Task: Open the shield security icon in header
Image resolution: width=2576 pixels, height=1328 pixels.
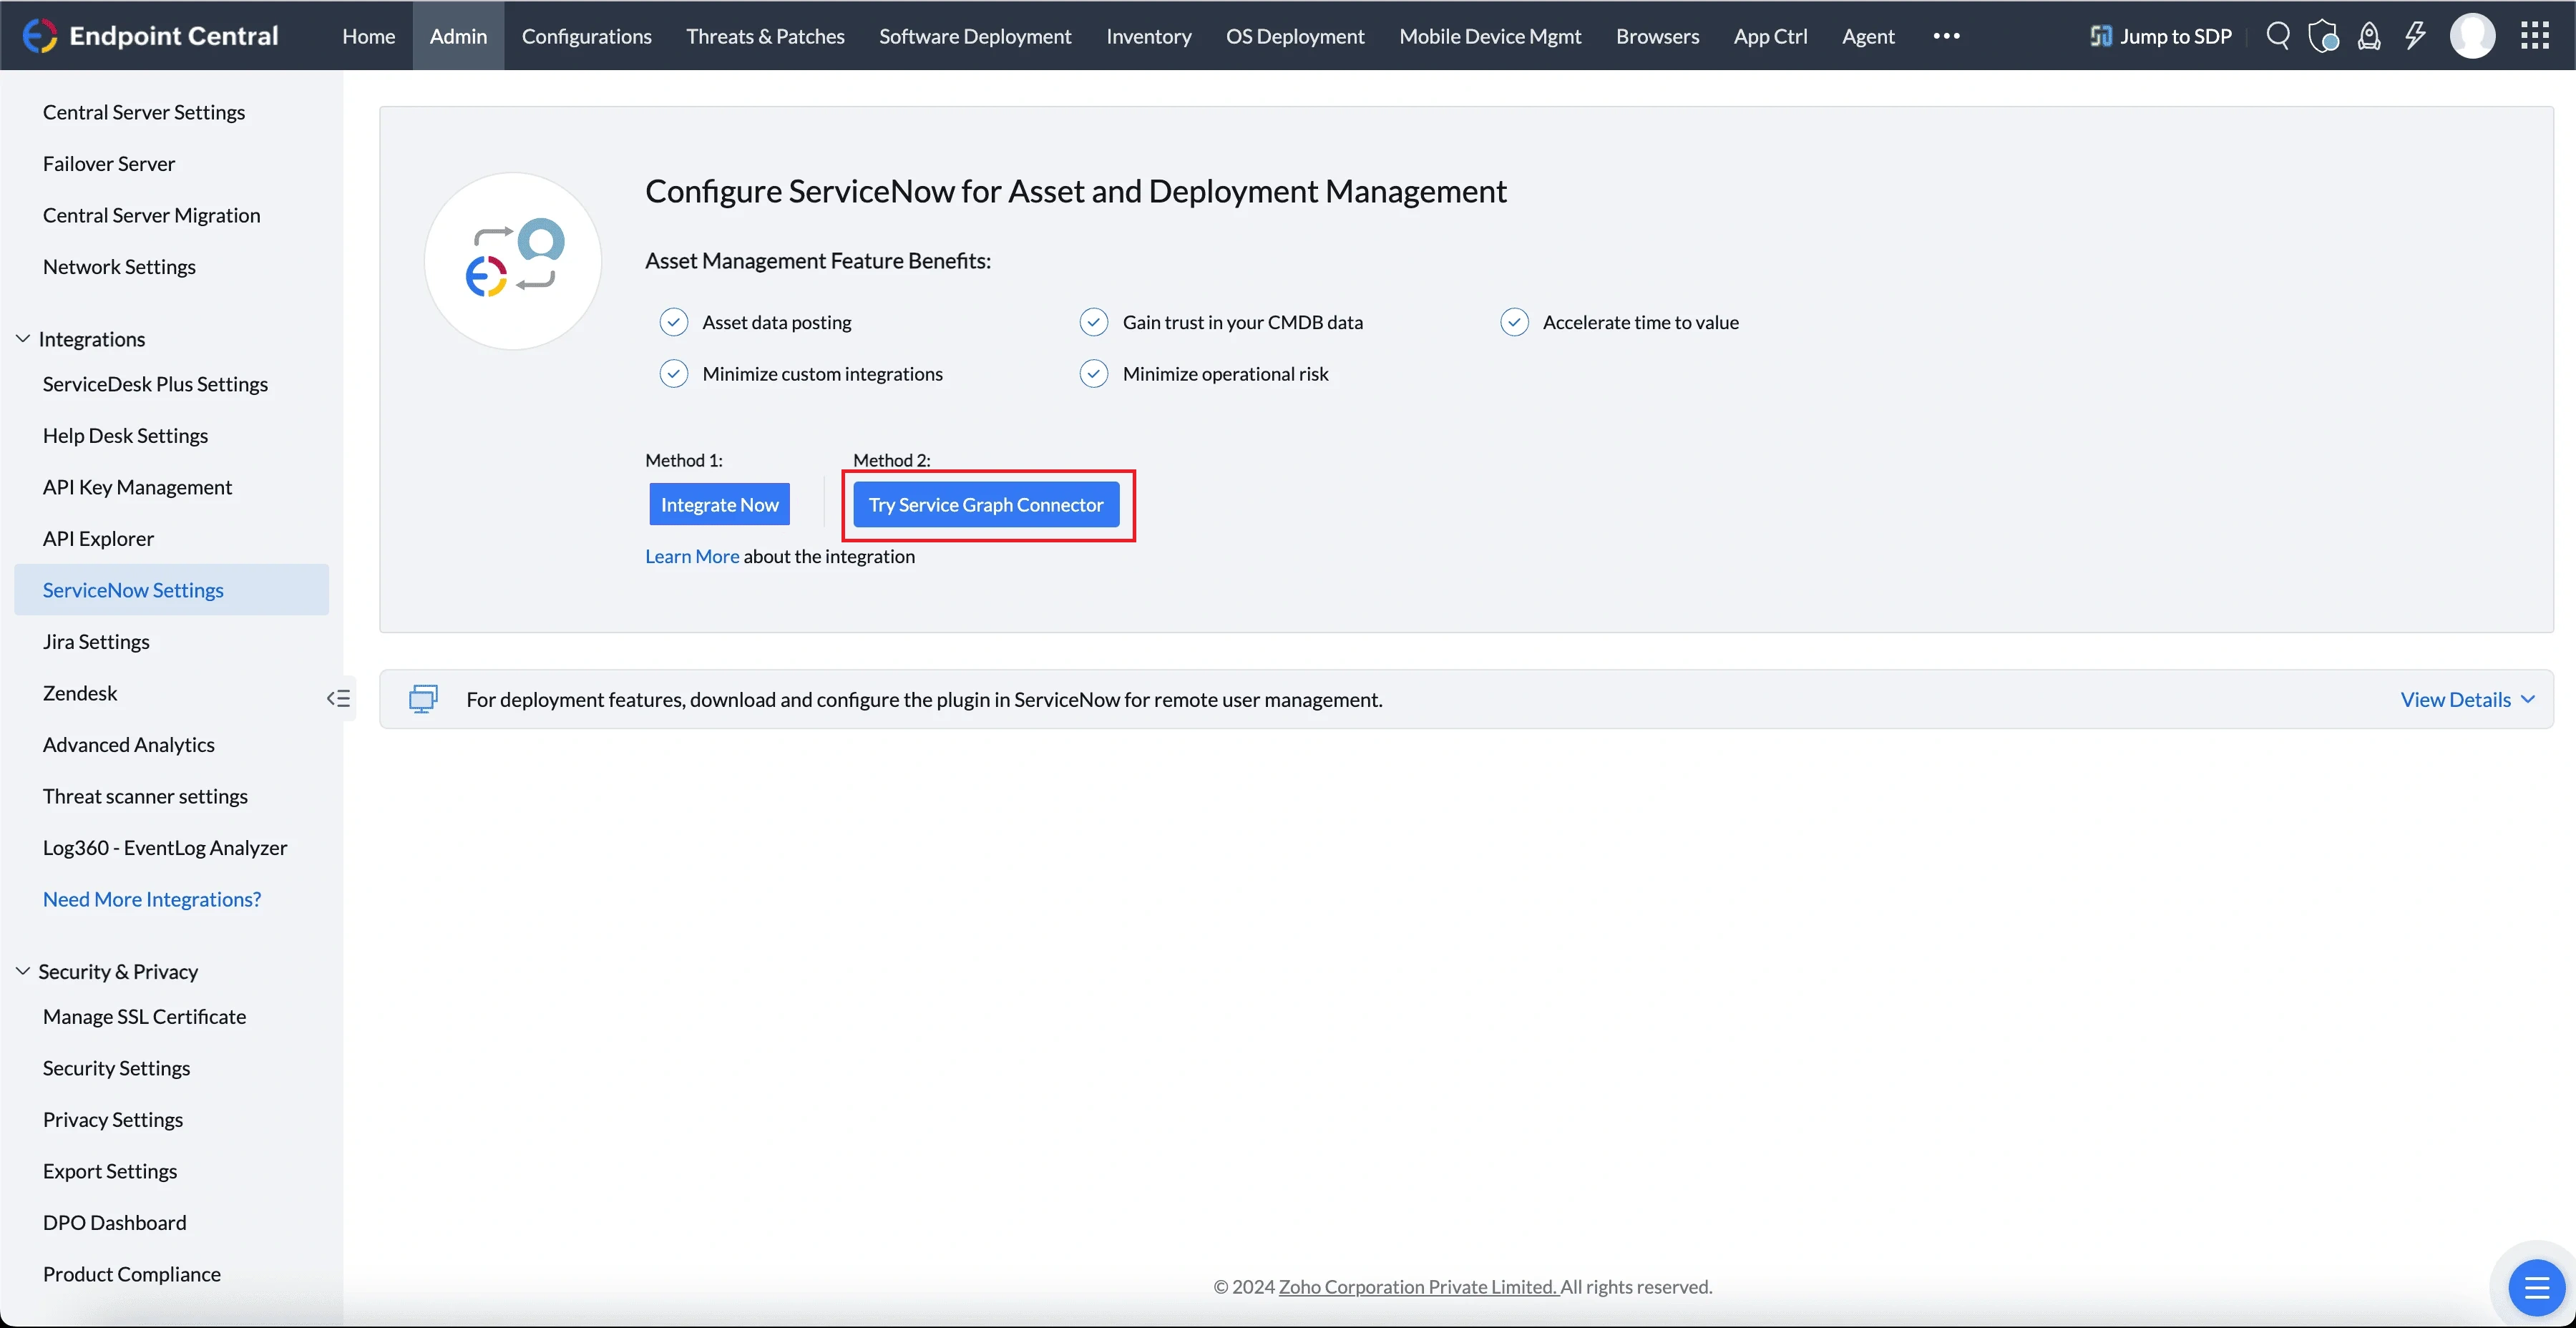Action: [x=2323, y=36]
